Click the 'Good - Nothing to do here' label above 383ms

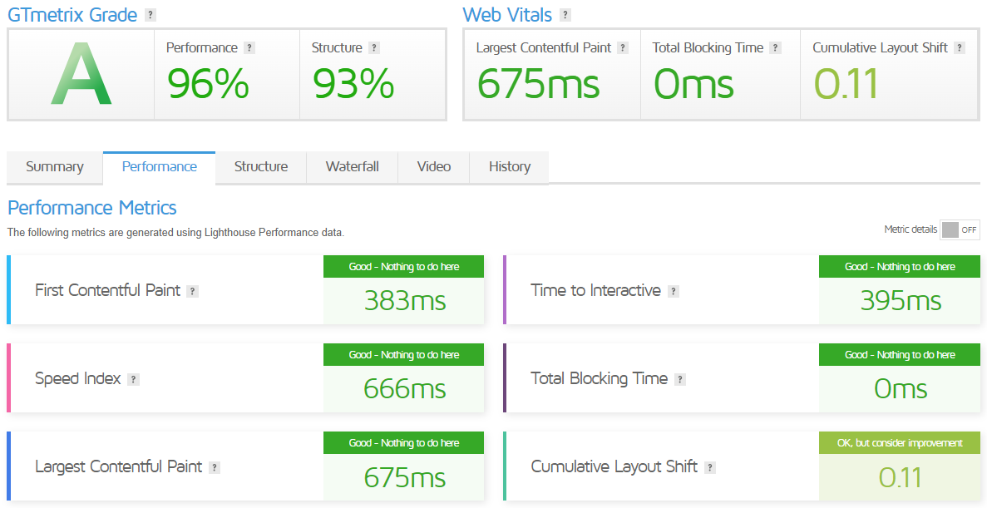(404, 267)
